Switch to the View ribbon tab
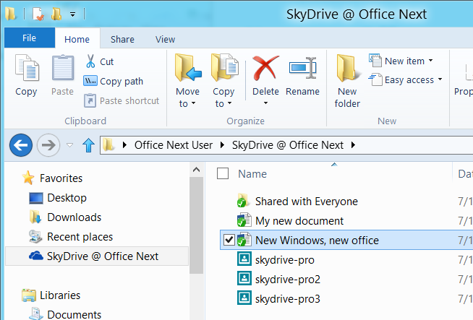This screenshot has width=473, height=320. point(166,39)
